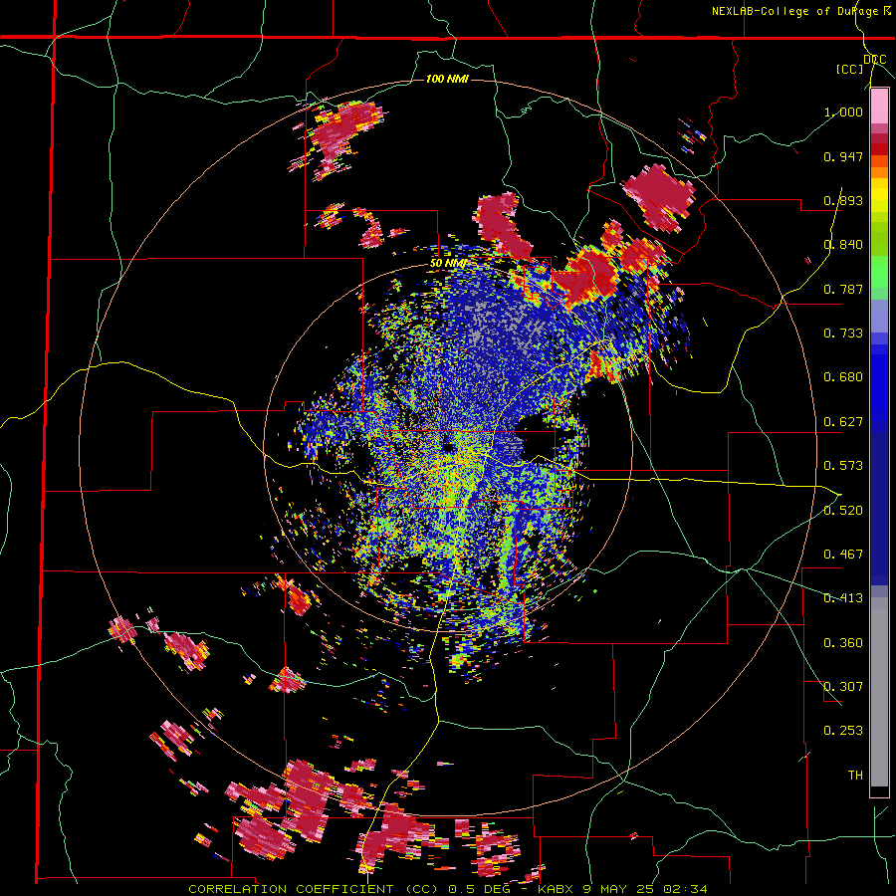Click the 0.733 color scale label
Screen dimensions: 896x896
[x=843, y=334]
